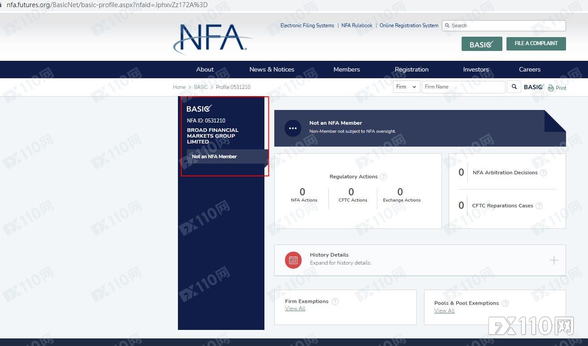
Task: Click the Print link
Action: pyautogui.click(x=561, y=88)
